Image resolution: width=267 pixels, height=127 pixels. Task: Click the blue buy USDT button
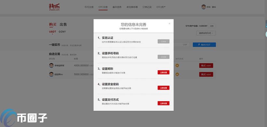click(x=204, y=45)
